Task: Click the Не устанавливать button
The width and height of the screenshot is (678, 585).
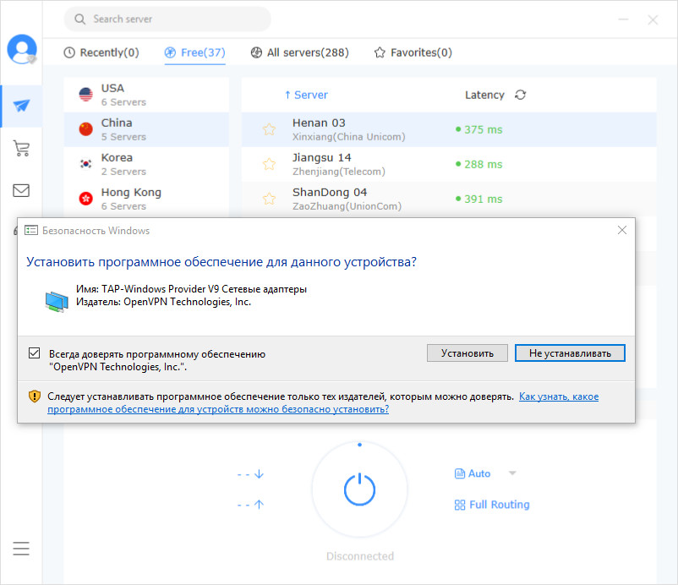Action: pyautogui.click(x=570, y=353)
